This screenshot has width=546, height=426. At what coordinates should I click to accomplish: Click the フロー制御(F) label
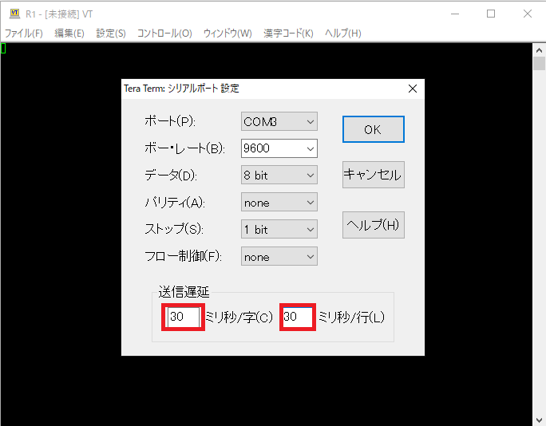[x=183, y=257]
